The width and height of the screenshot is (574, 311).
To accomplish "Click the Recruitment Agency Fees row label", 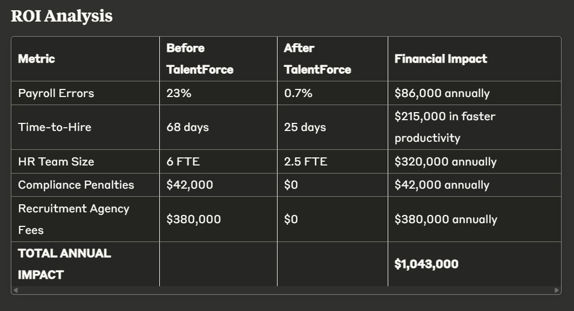I will pos(73,219).
